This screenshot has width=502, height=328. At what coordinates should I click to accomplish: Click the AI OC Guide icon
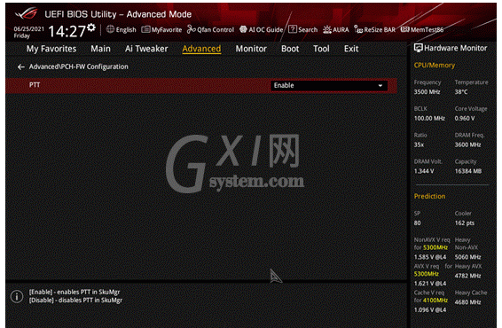click(x=243, y=29)
